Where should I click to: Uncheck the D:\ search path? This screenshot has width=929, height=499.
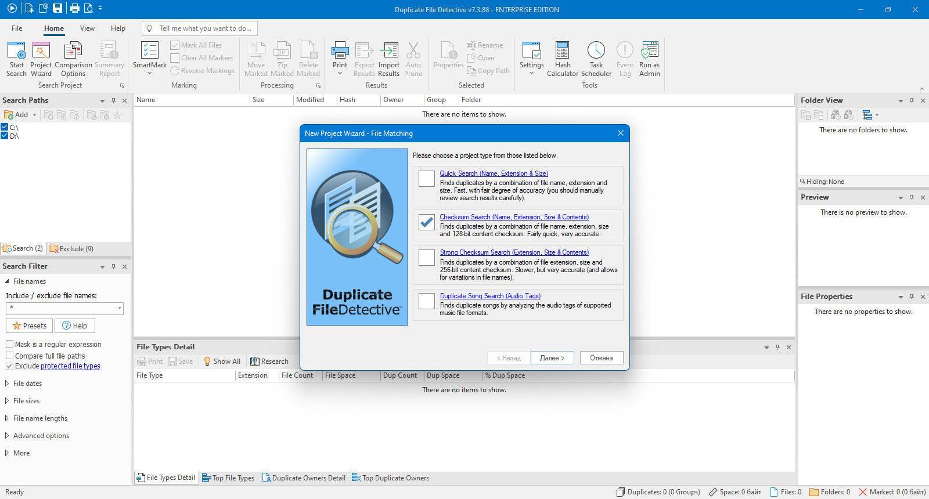coord(5,136)
